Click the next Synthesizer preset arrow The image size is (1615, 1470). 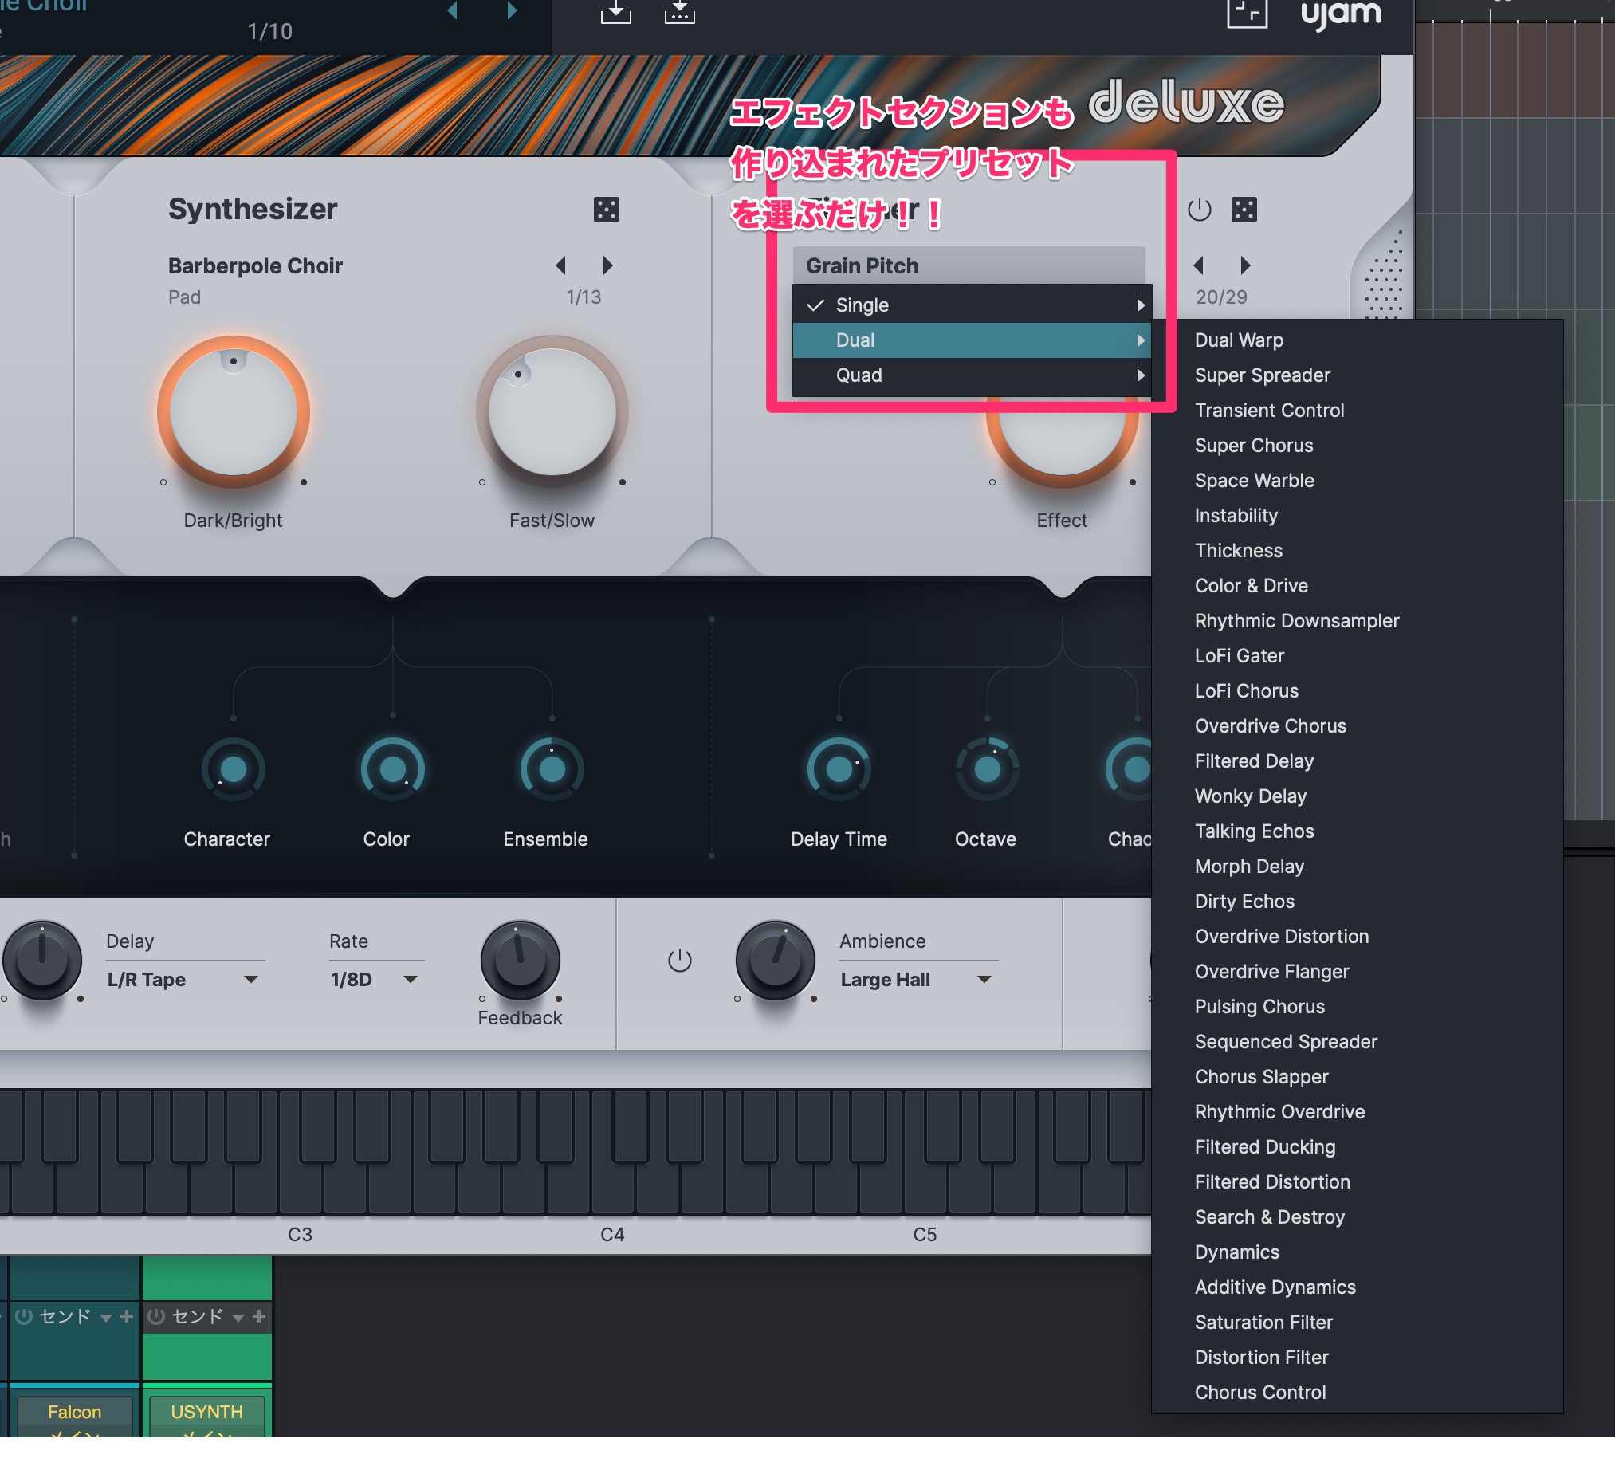click(607, 265)
